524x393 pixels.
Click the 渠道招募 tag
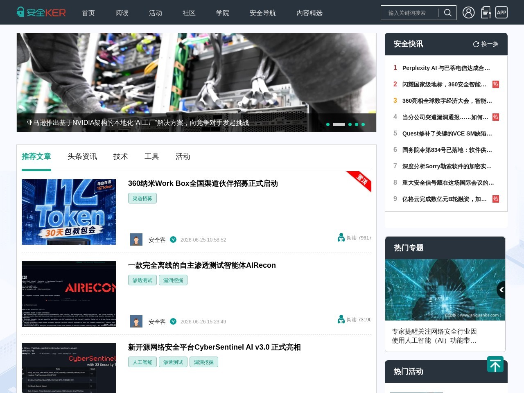(142, 198)
